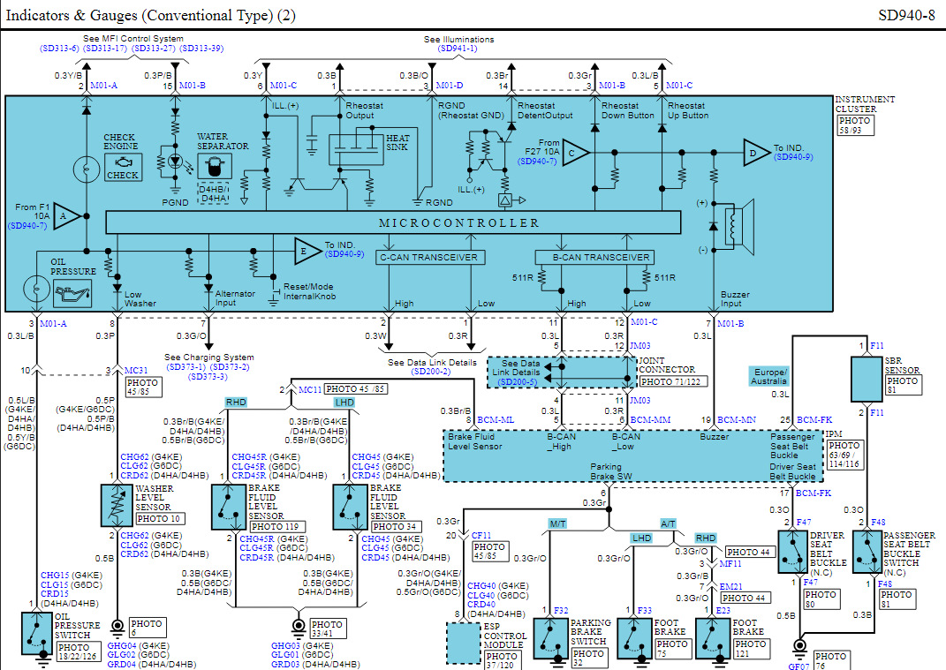
Task: Click the triangle amplifier symbol labeled A
Action: tap(66, 216)
